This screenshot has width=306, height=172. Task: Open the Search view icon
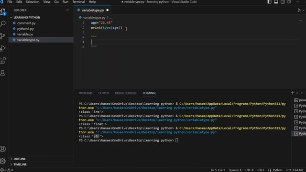pyautogui.click(x=3, y=24)
